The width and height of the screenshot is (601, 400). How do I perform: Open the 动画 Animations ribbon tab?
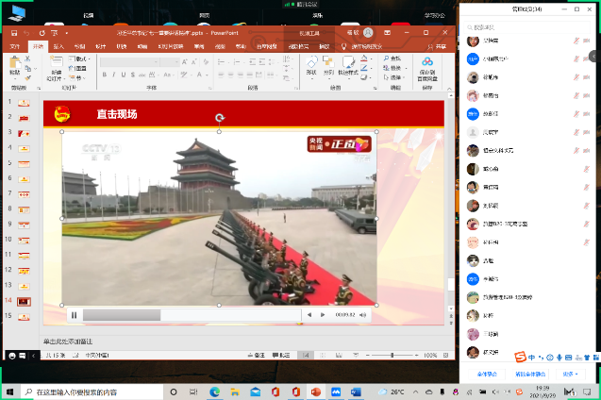click(x=142, y=46)
